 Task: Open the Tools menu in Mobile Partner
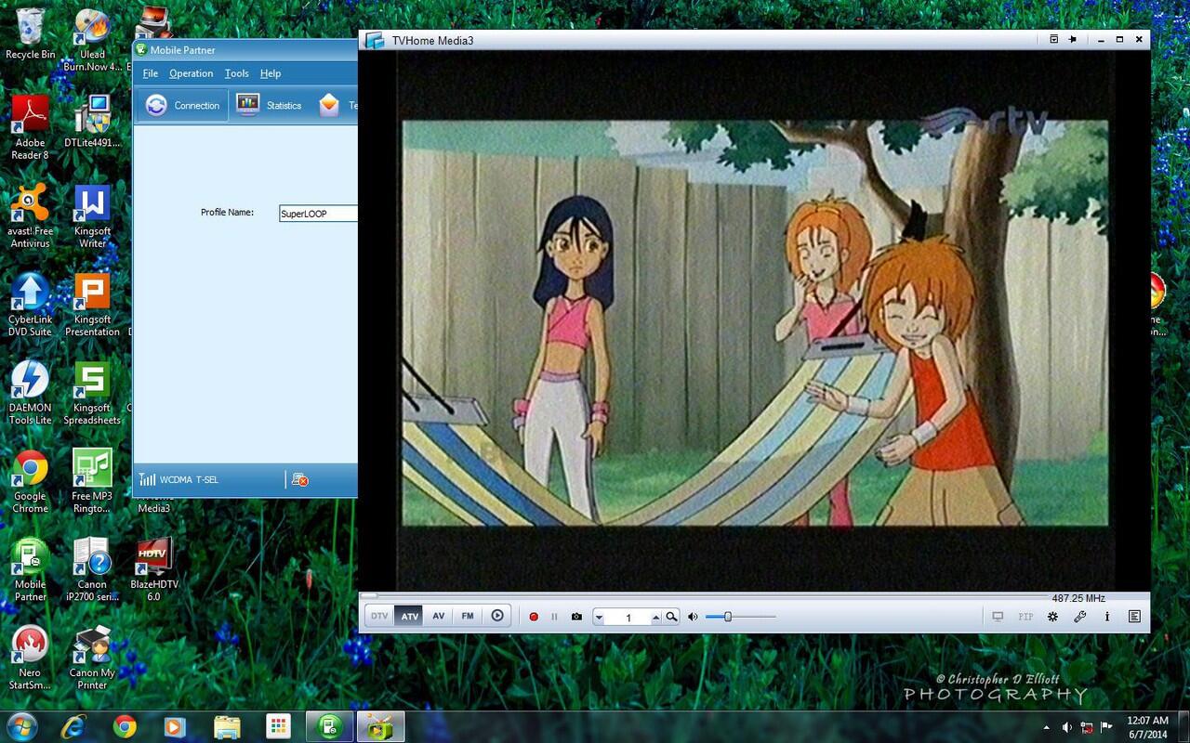[237, 73]
